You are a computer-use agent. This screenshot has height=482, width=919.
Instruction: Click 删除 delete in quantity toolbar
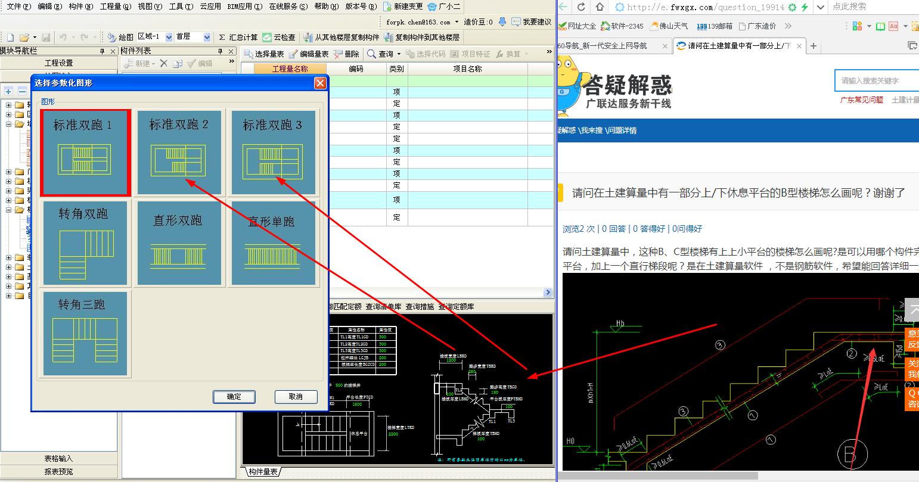(346, 54)
